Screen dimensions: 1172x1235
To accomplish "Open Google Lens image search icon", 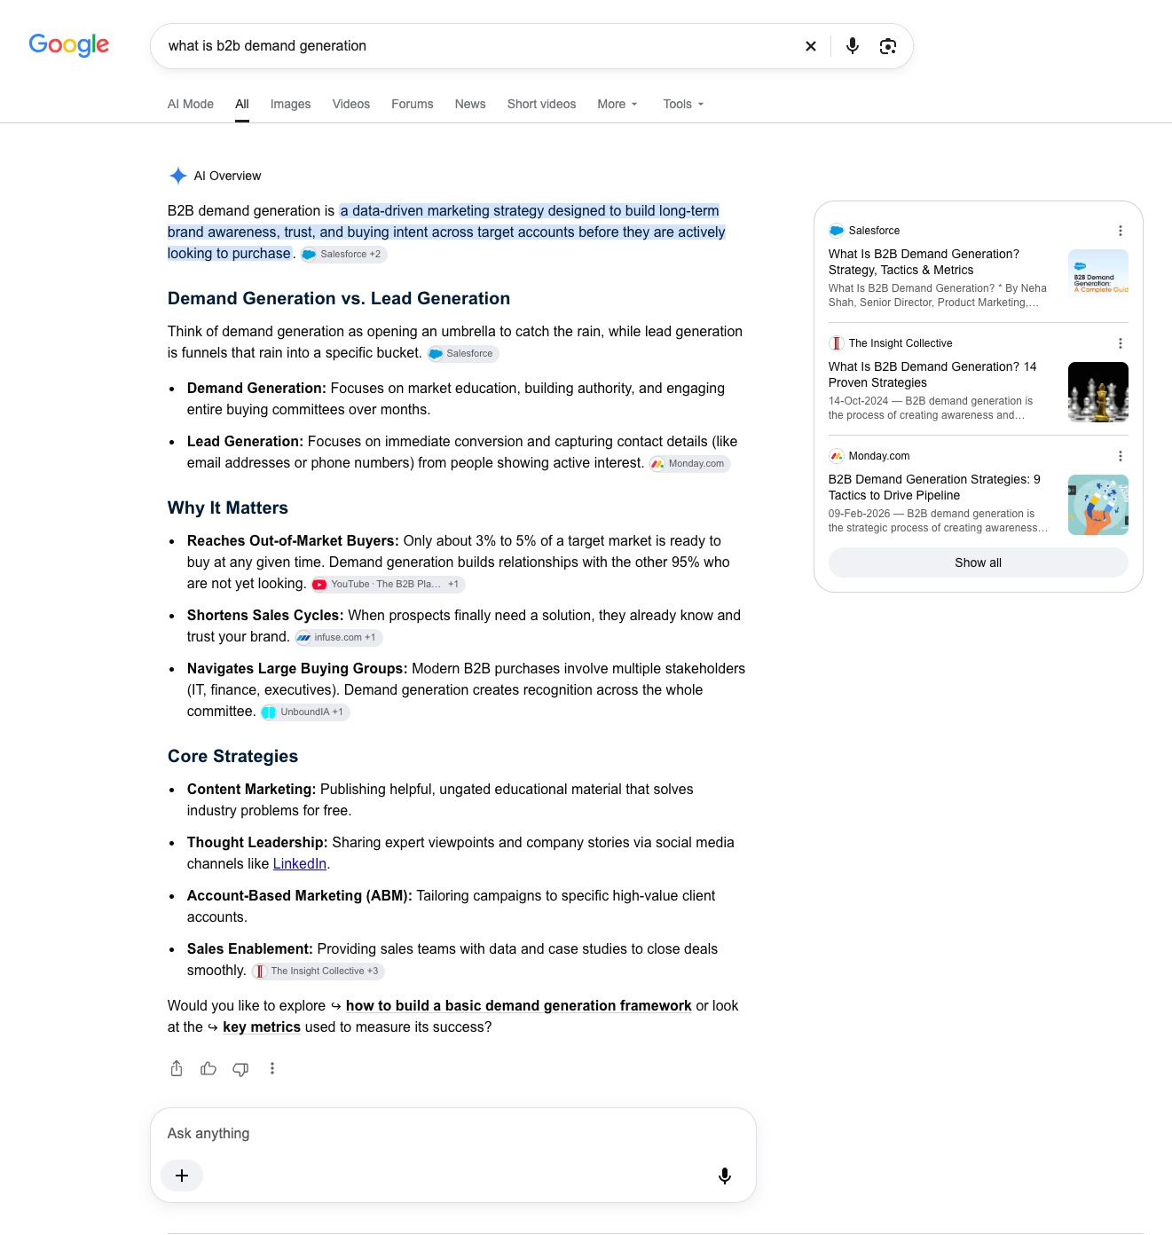I will [x=888, y=46].
